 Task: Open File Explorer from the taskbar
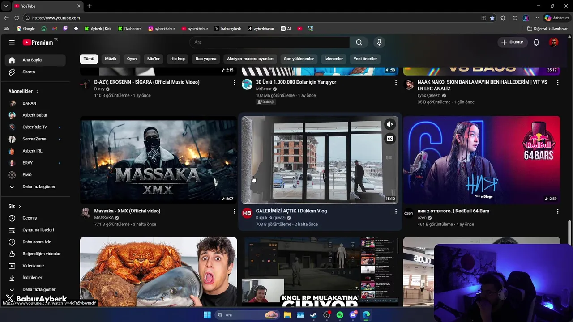pyautogui.click(x=287, y=315)
